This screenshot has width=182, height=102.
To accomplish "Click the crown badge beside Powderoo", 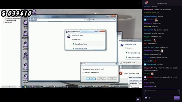I will (145, 20).
